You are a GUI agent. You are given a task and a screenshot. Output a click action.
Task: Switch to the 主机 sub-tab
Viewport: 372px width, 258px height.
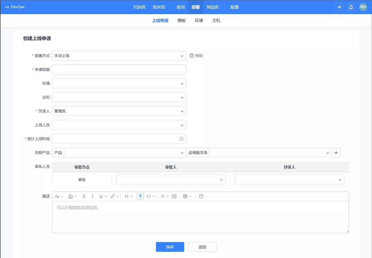216,20
